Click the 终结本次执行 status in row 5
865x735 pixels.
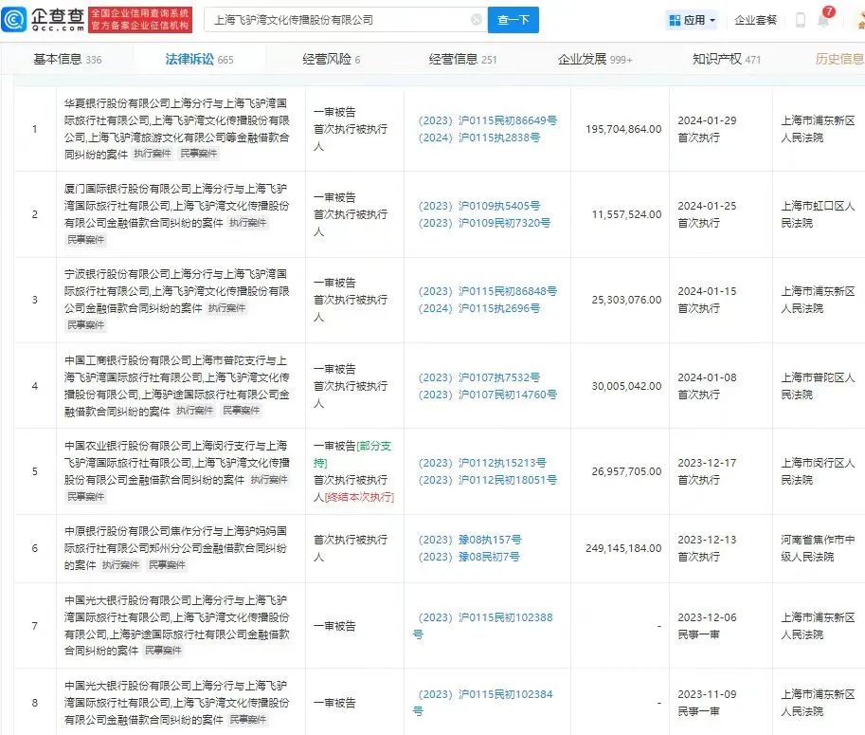click(x=360, y=497)
